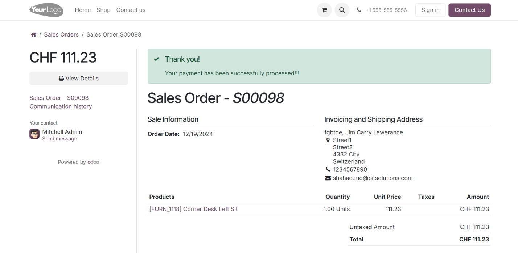Click the Send message link under Mitchell Admin
Image resolution: width=518 pixels, height=253 pixels.
60,138
